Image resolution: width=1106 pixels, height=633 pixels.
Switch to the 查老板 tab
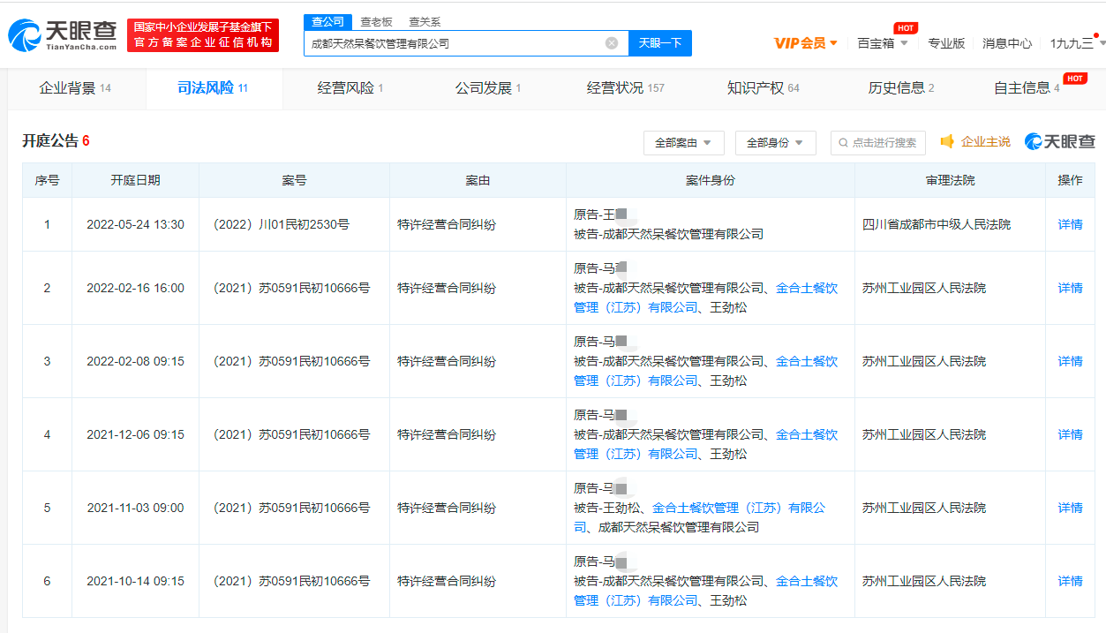pyautogui.click(x=374, y=20)
